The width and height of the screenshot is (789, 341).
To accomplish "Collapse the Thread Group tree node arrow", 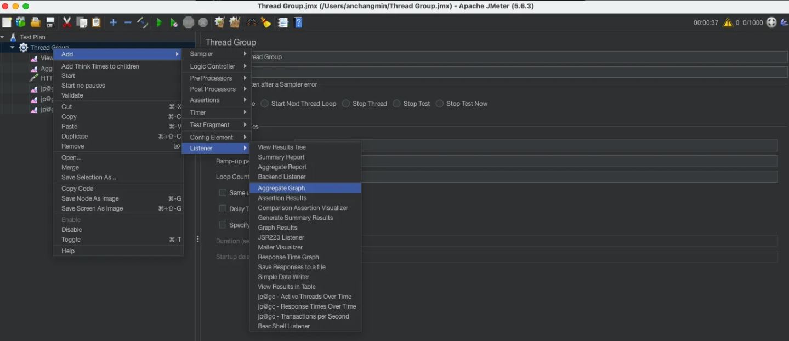I will coord(12,48).
